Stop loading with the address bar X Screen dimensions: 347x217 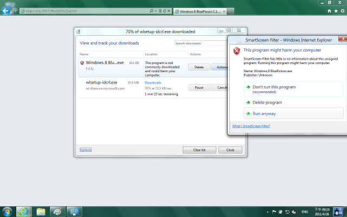click(169, 11)
